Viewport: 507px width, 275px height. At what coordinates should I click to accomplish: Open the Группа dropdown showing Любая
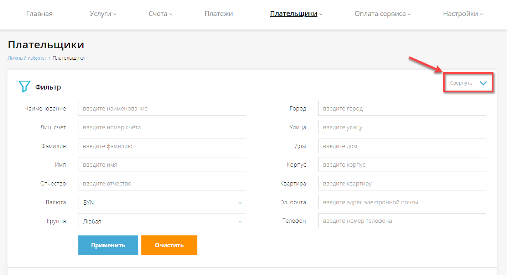tap(162, 221)
